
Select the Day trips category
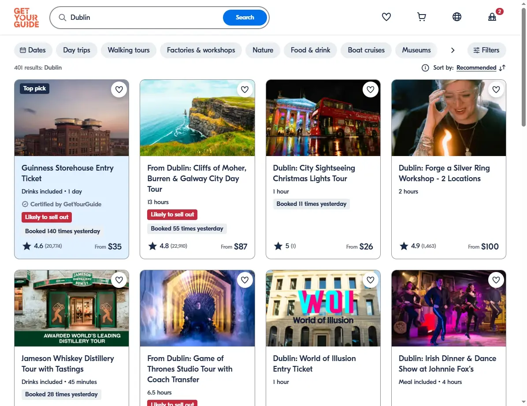pyautogui.click(x=77, y=50)
